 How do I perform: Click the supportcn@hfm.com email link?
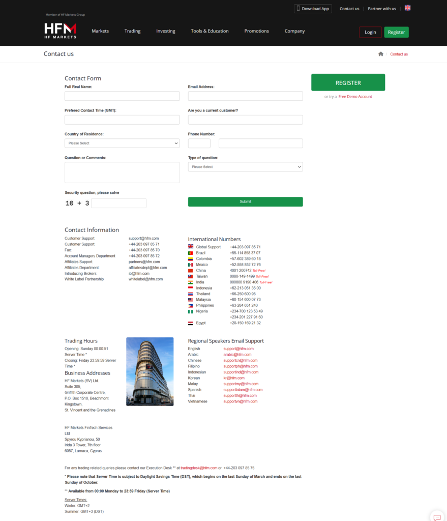(x=241, y=361)
